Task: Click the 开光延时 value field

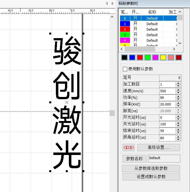Action: 167,118
